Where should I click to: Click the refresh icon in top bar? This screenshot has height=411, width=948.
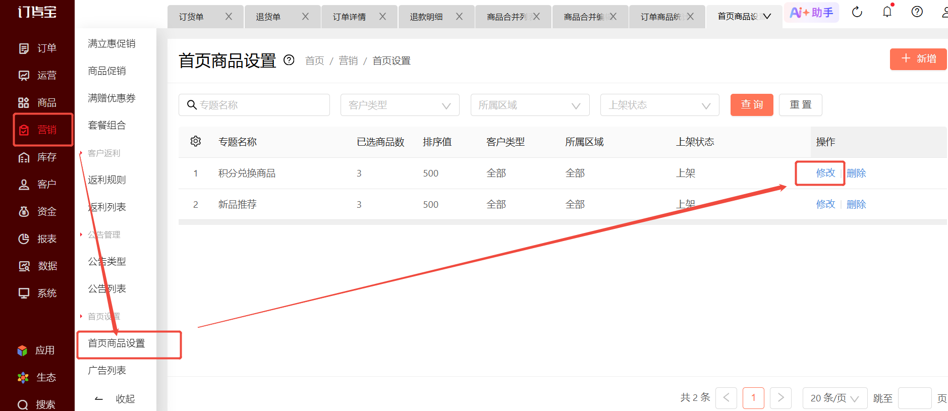tap(857, 12)
